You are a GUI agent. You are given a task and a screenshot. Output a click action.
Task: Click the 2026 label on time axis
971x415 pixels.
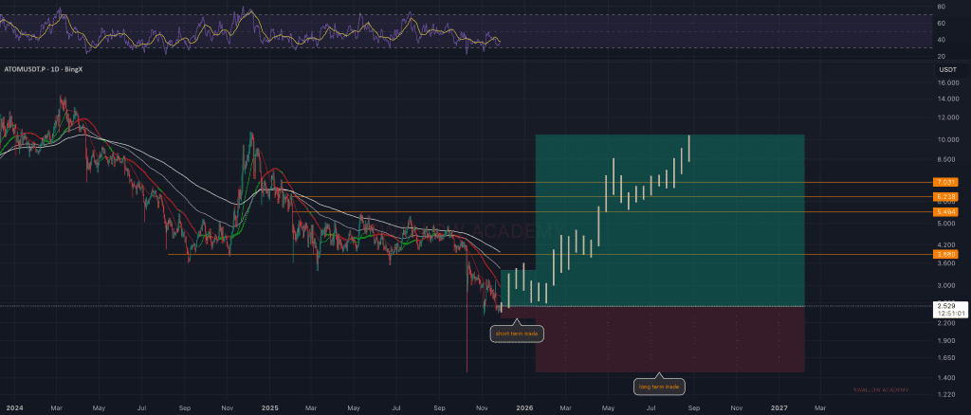pyautogui.click(x=523, y=406)
